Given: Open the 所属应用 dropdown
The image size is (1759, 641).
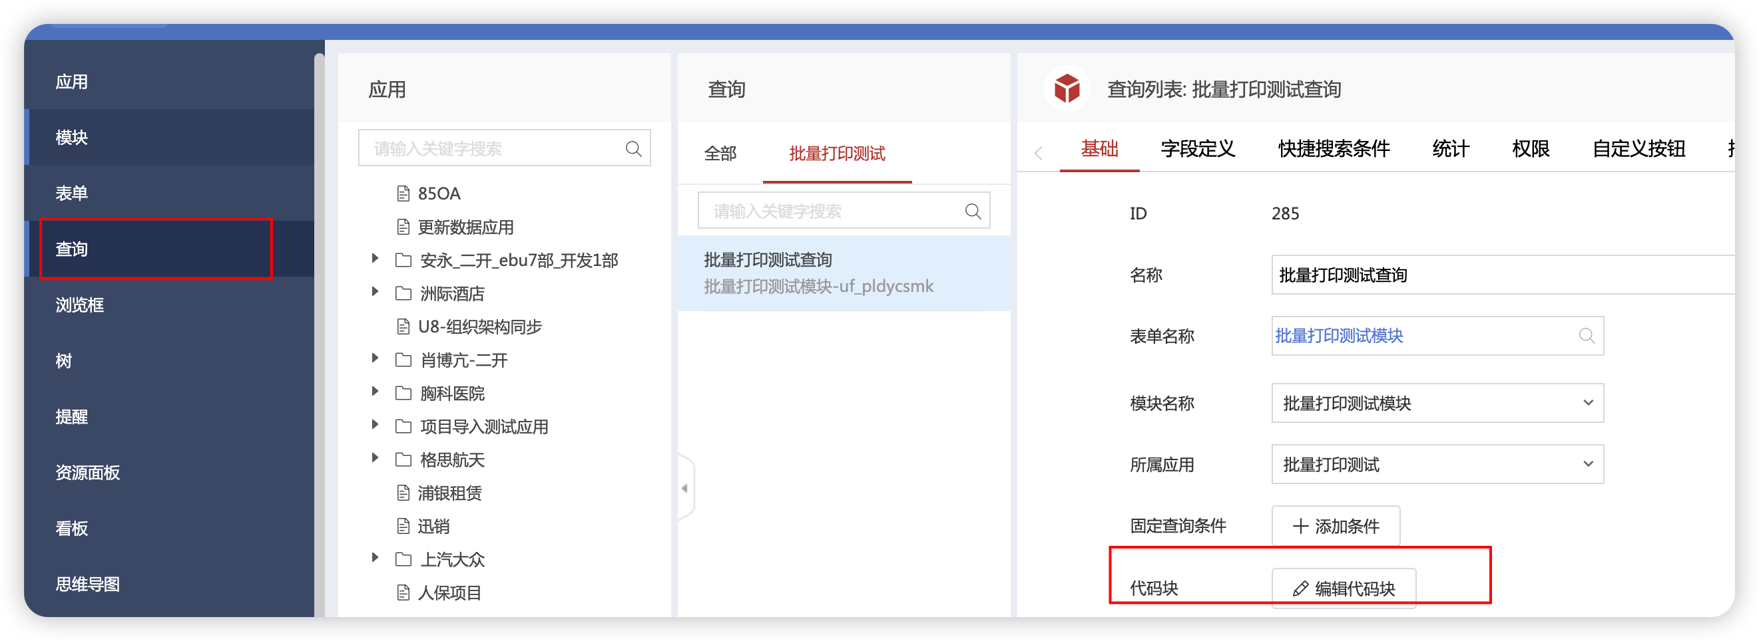Looking at the screenshot, I should click(x=1437, y=464).
